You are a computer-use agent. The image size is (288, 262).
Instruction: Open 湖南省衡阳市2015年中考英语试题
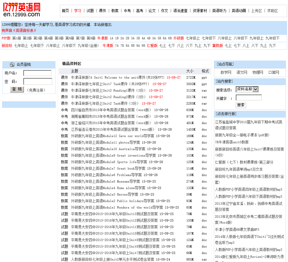111,117
